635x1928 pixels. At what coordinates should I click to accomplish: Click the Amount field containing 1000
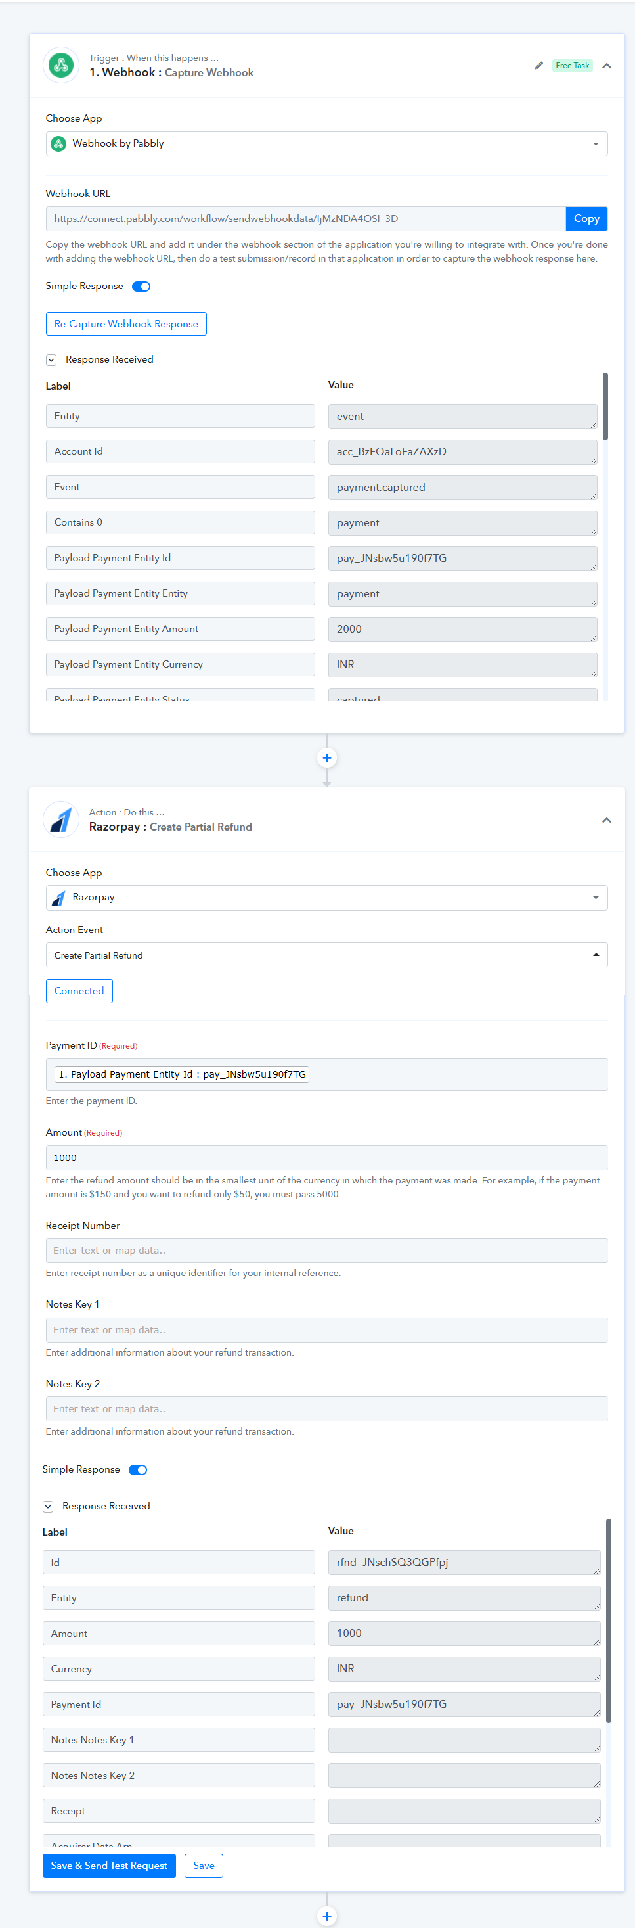click(x=327, y=1158)
